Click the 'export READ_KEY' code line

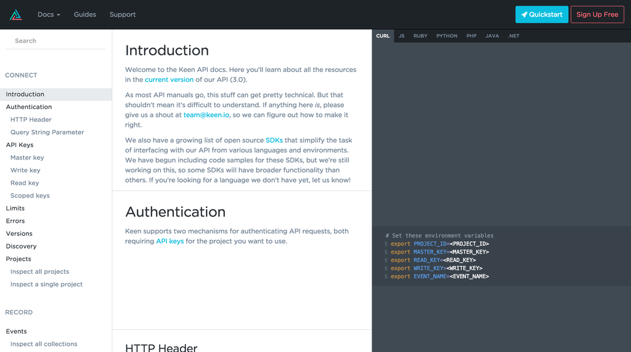coord(430,260)
